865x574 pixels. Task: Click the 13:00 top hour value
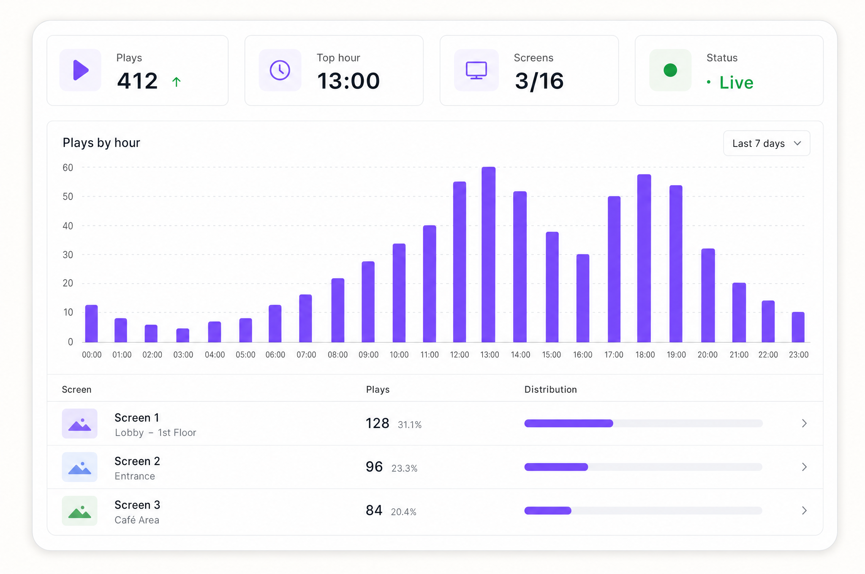(348, 81)
